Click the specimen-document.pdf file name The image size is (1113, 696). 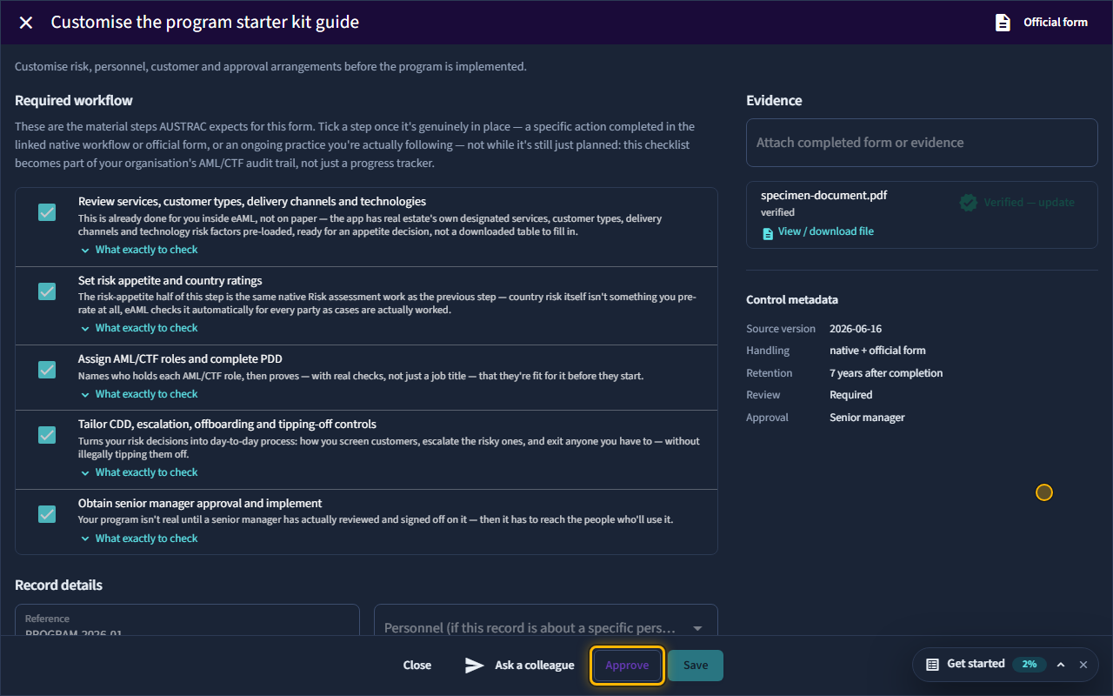[x=824, y=196]
